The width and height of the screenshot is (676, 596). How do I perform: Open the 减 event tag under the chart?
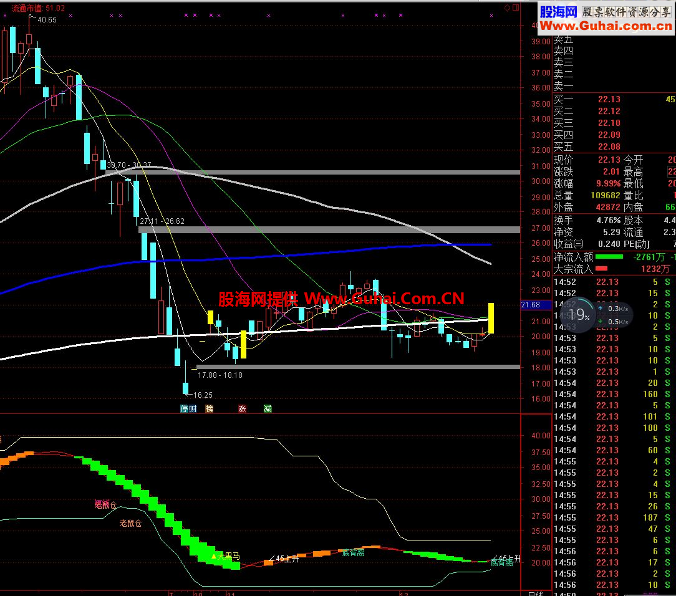pos(268,408)
